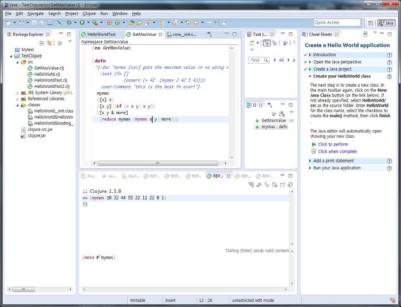401x307 pixels.
Task: Select mymax : defn in Outline
Action: (274, 127)
